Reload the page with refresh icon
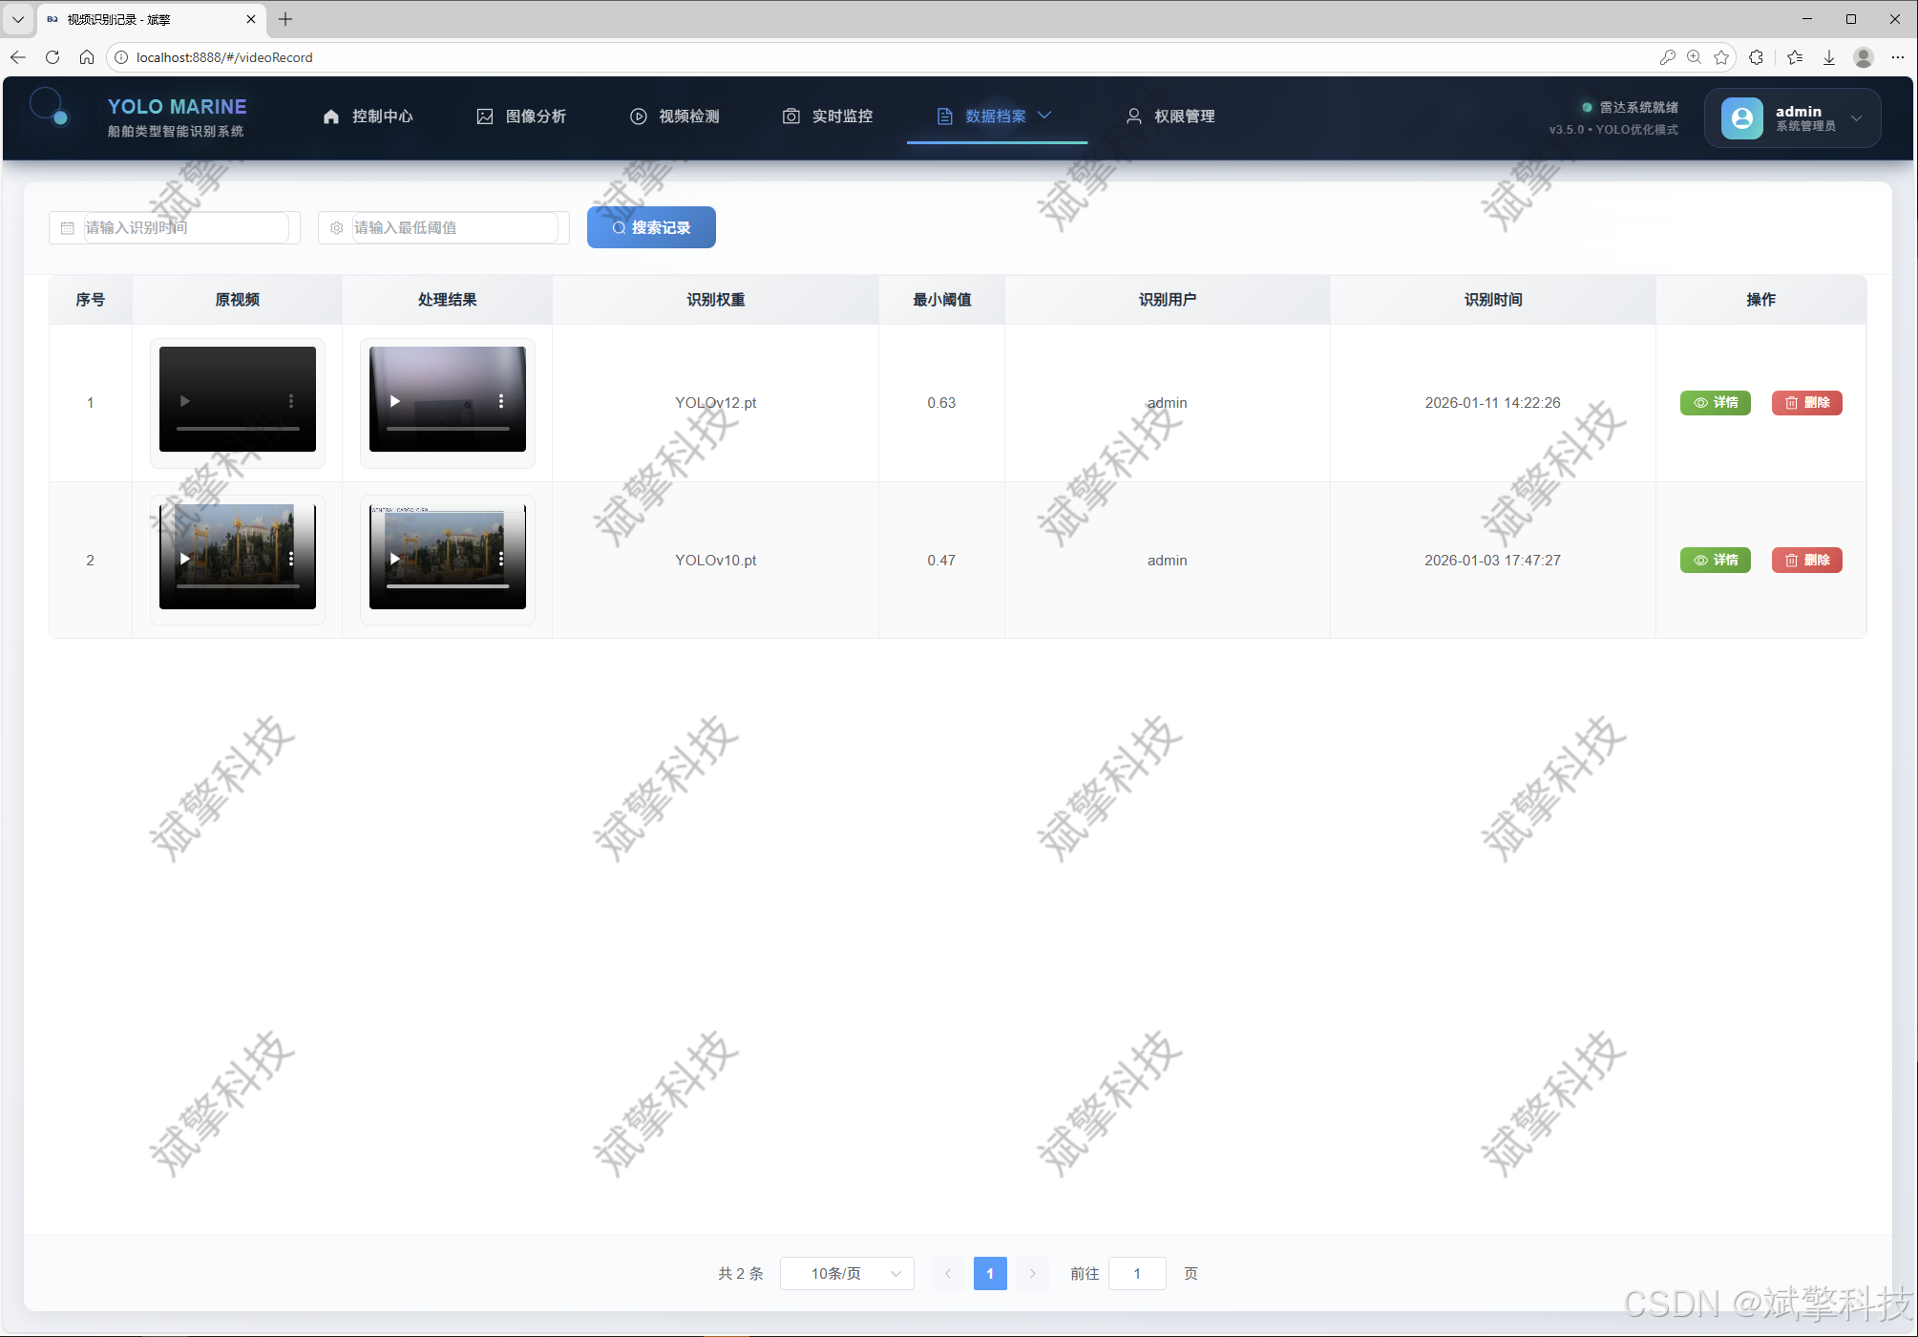Viewport: 1918px width, 1337px height. click(x=53, y=57)
